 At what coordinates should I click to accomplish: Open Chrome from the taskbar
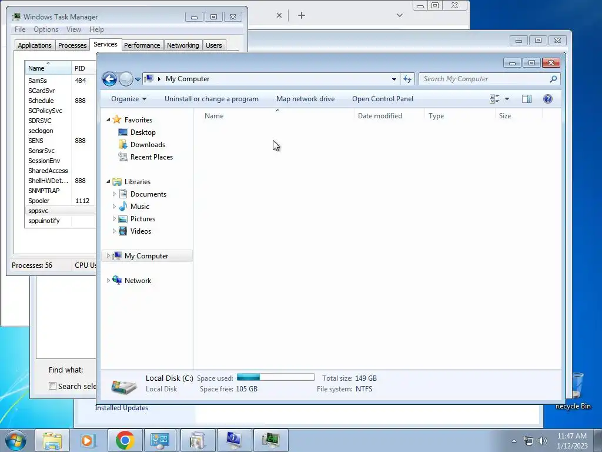125,440
